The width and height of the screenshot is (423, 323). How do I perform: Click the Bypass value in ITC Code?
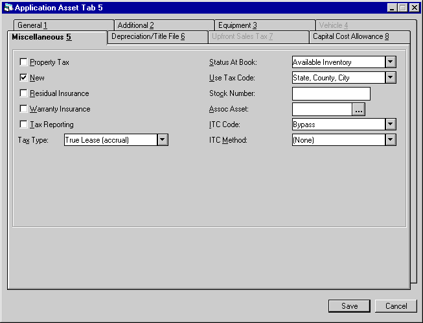[339, 125]
